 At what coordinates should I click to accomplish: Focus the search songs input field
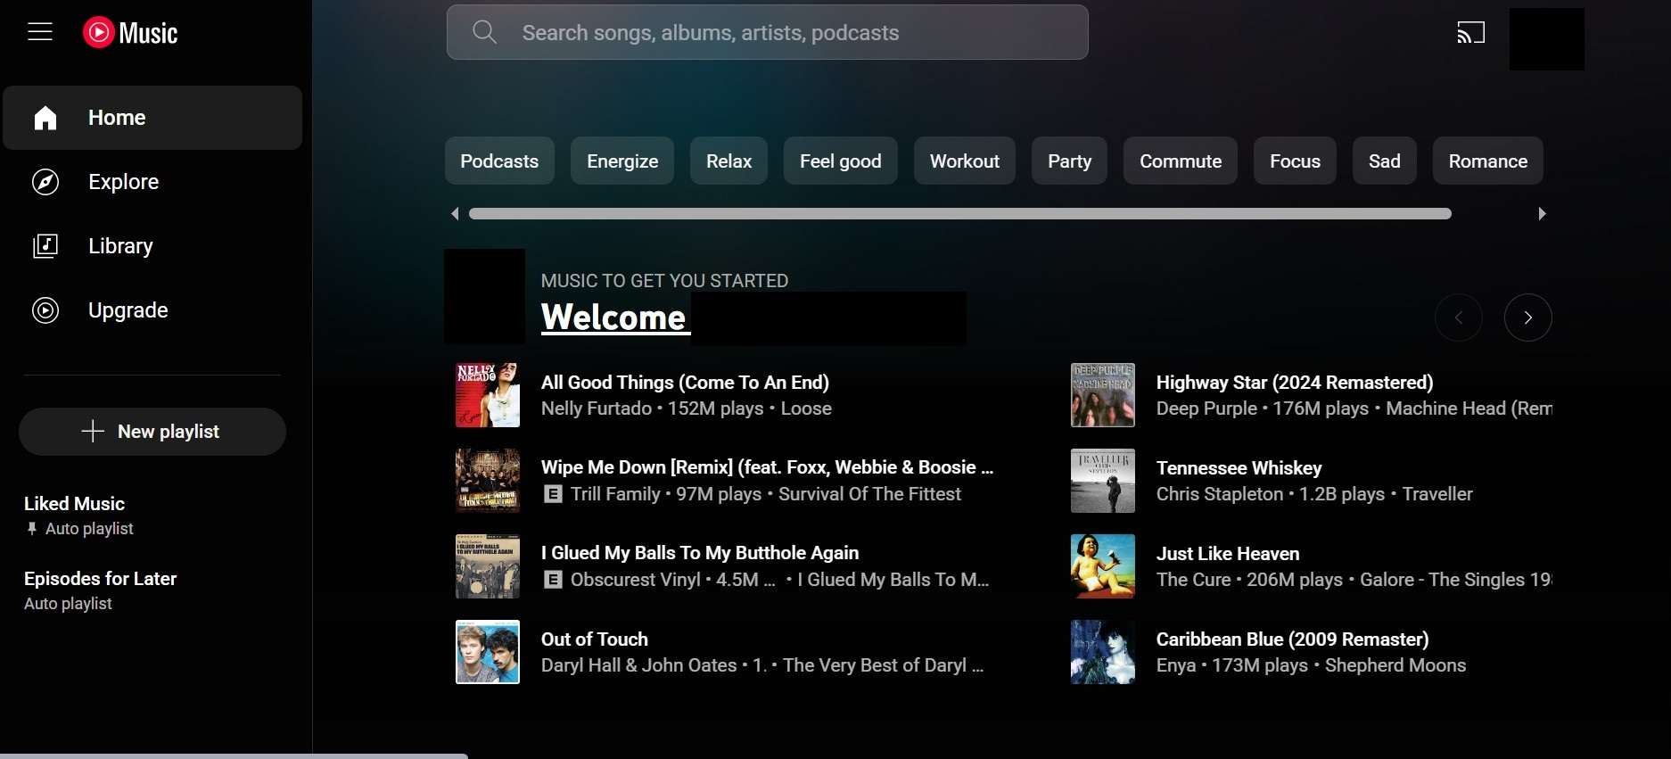(767, 32)
